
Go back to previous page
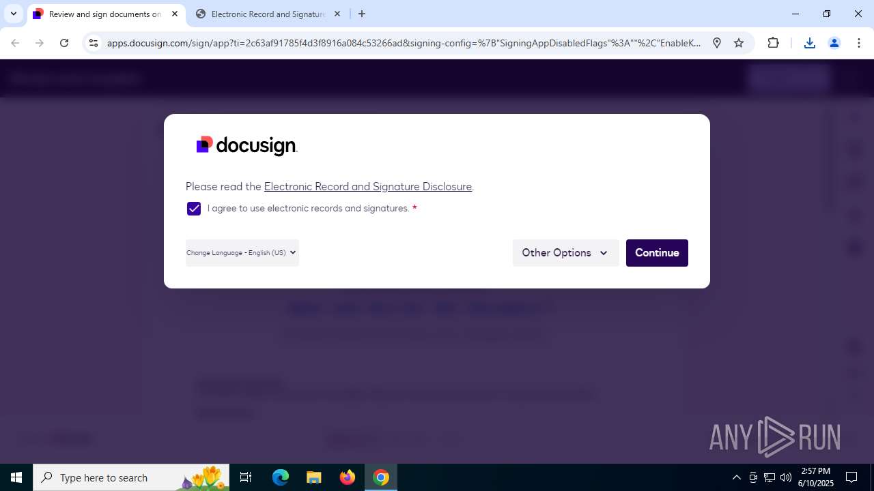tap(15, 43)
